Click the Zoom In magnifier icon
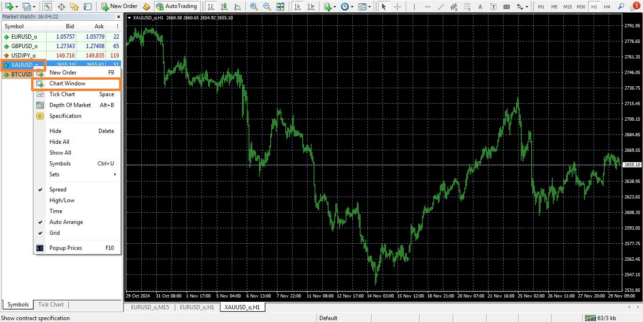The height and width of the screenshot is (322, 643). (254, 7)
